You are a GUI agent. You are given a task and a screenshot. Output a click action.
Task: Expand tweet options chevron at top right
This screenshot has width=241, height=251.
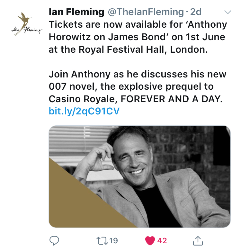[x=228, y=12]
